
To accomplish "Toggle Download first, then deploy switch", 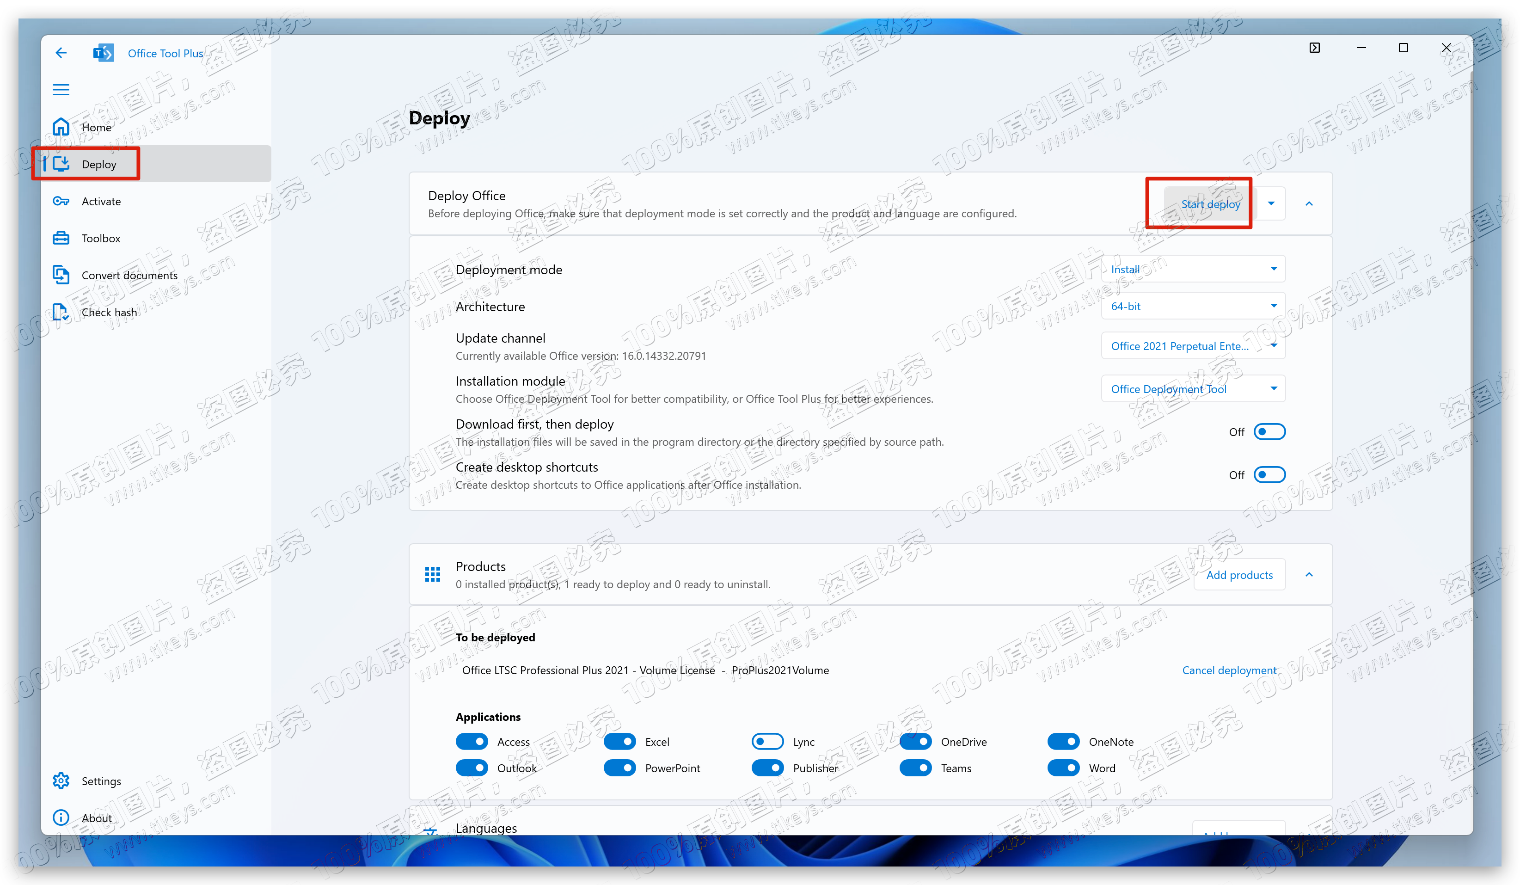I will [x=1270, y=432].
